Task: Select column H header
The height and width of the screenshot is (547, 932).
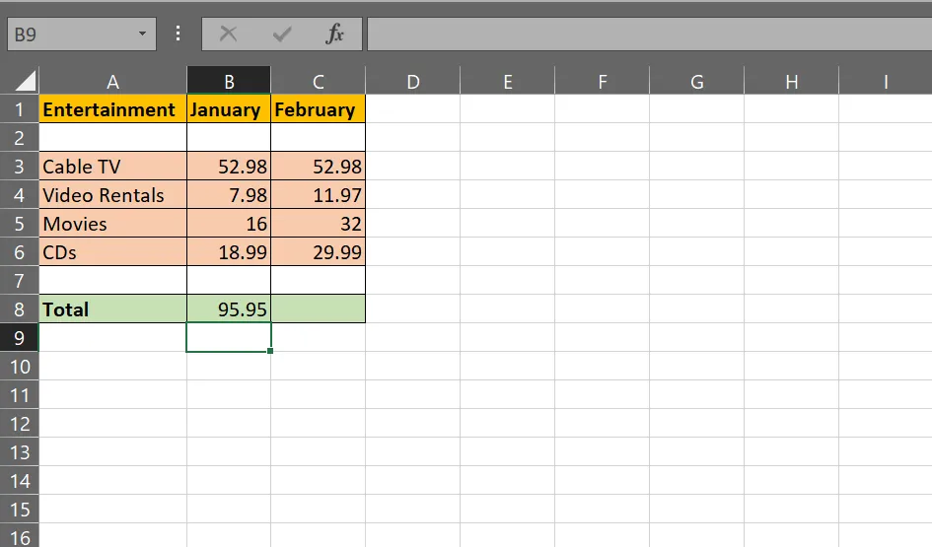Action: pos(791,81)
